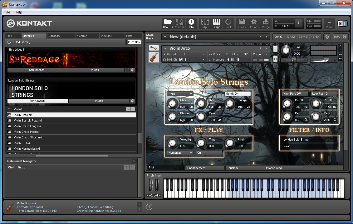Click the Tune knob

click(286, 50)
